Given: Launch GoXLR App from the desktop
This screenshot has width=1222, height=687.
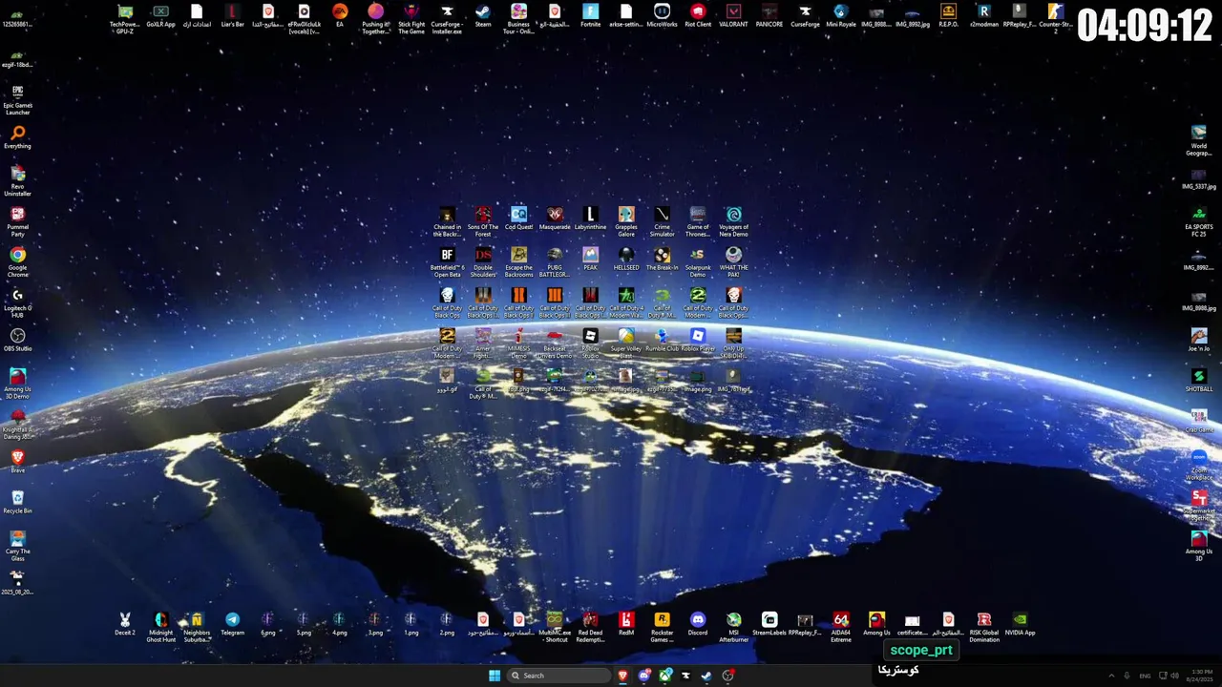Looking at the screenshot, I should (160, 16).
